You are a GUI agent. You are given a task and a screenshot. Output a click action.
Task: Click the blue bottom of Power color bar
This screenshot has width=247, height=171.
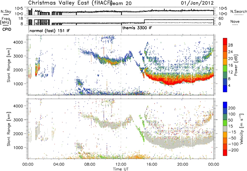click(225, 89)
